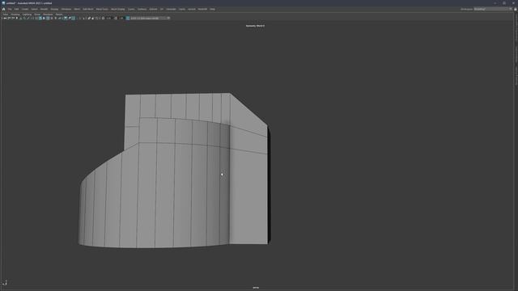This screenshot has width=518, height=291.
Task: Open the viewport Lighting panel menu
Action: click(27, 15)
